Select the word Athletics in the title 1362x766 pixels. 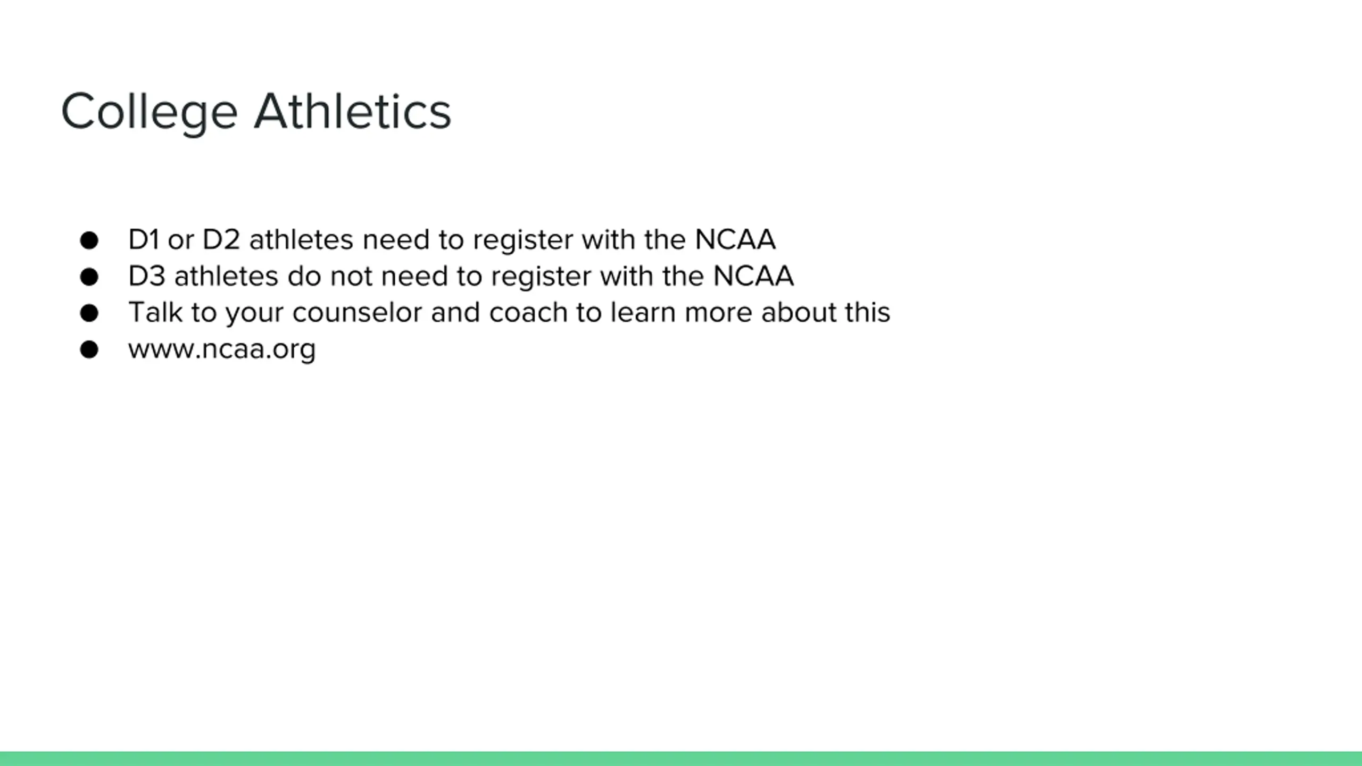(353, 111)
